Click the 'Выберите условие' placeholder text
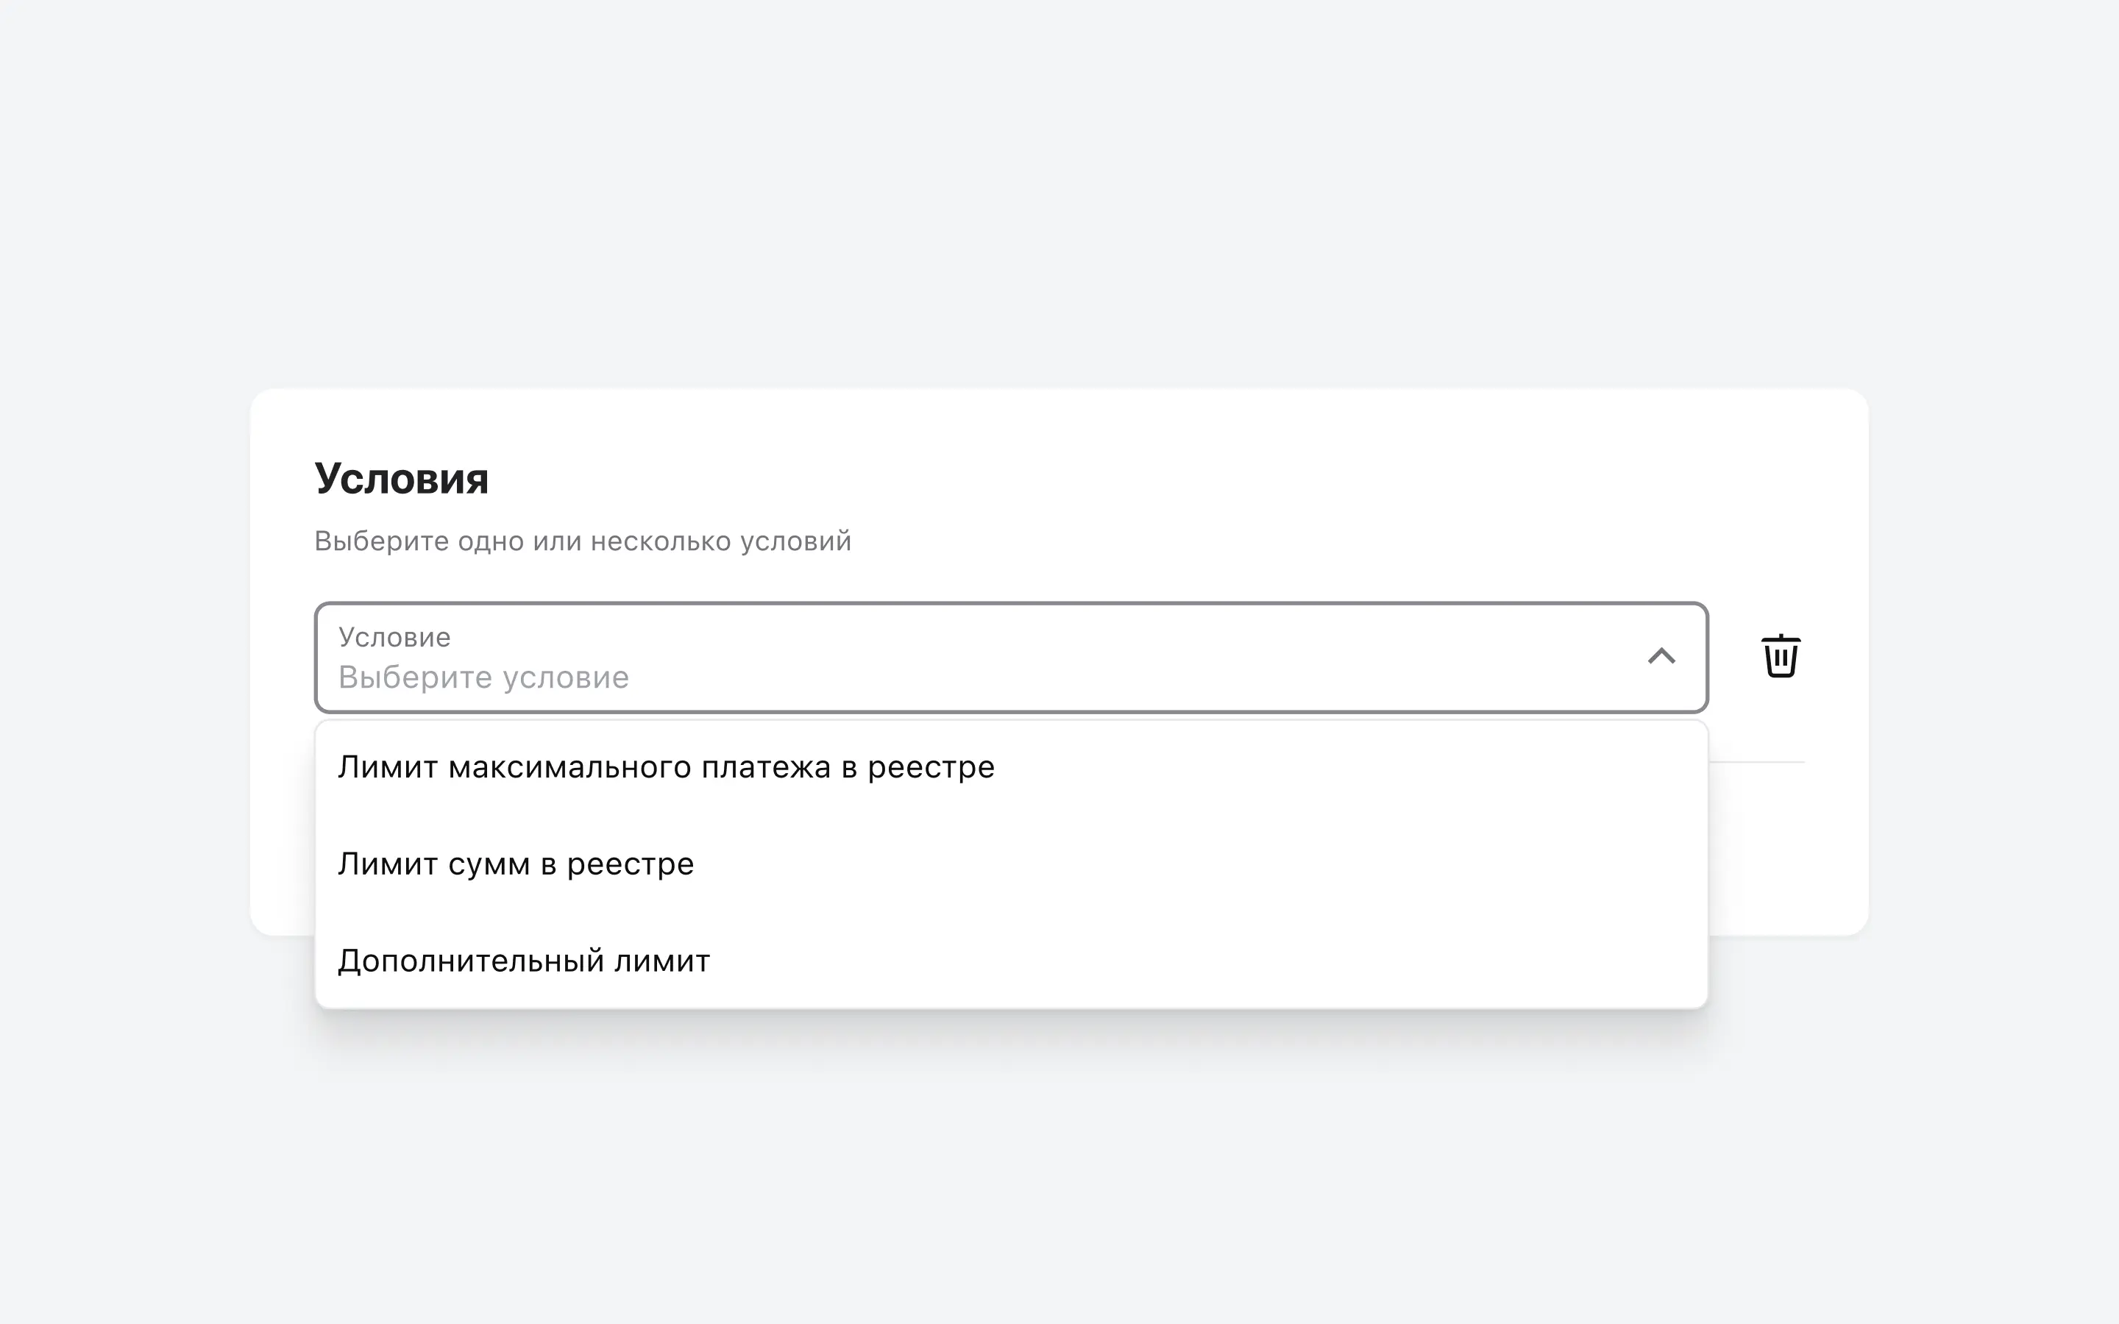The image size is (2119, 1324). [x=483, y=677]
